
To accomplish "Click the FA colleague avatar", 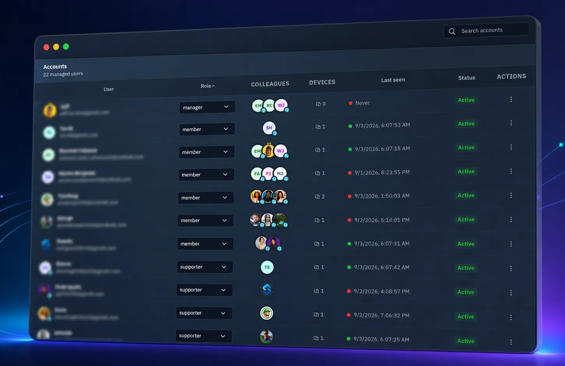I will [x=257, y=174].
